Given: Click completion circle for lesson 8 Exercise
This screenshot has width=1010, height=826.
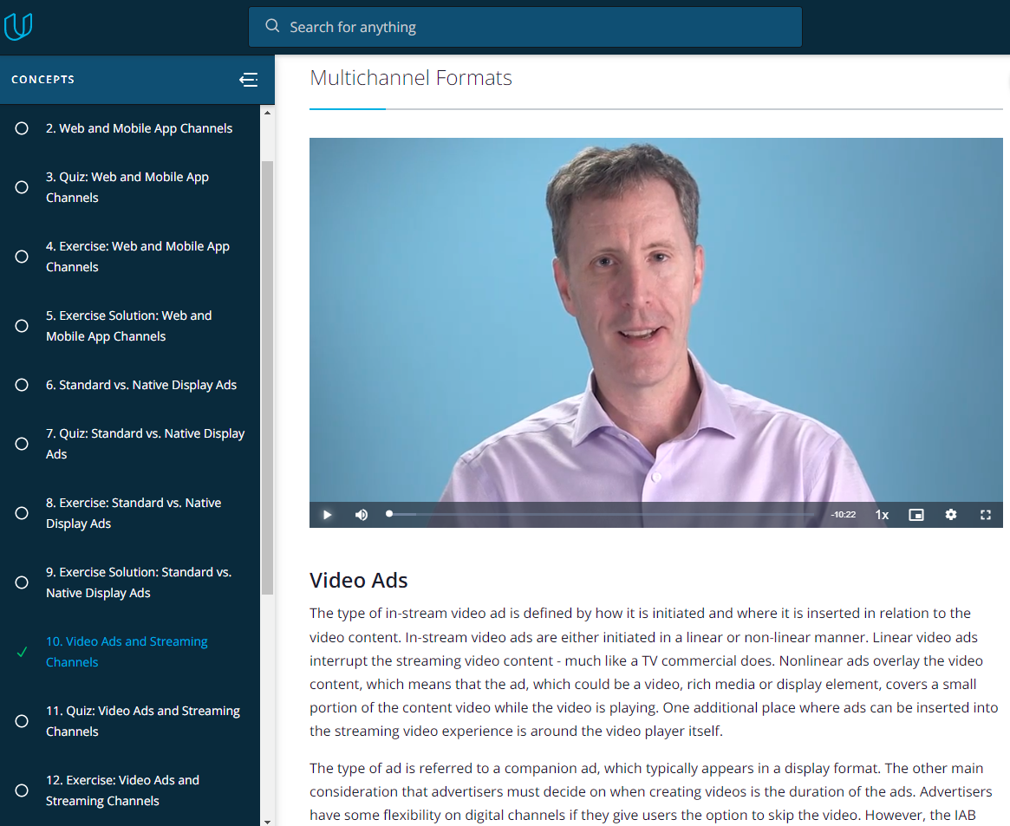Looking at the screenshot, I should click(22, 513).
